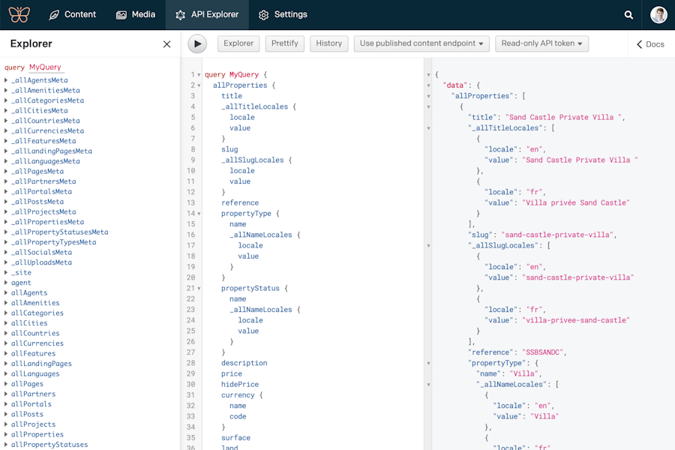
Task: Switch to the Media tab
Action: (x=136, y=14)
